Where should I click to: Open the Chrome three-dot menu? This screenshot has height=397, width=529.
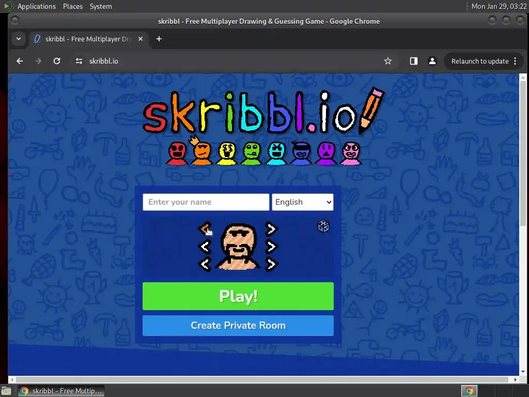pos(515,61)
